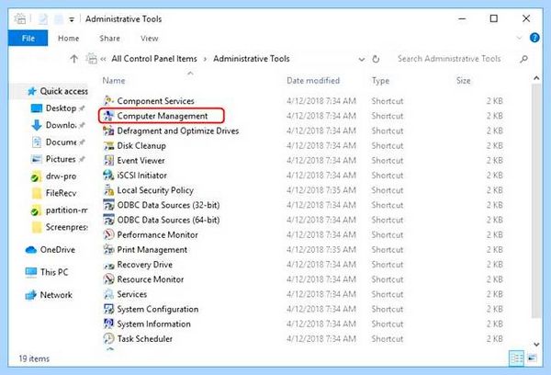
Task: Click the System Information icon
Action: click(108, 324)
